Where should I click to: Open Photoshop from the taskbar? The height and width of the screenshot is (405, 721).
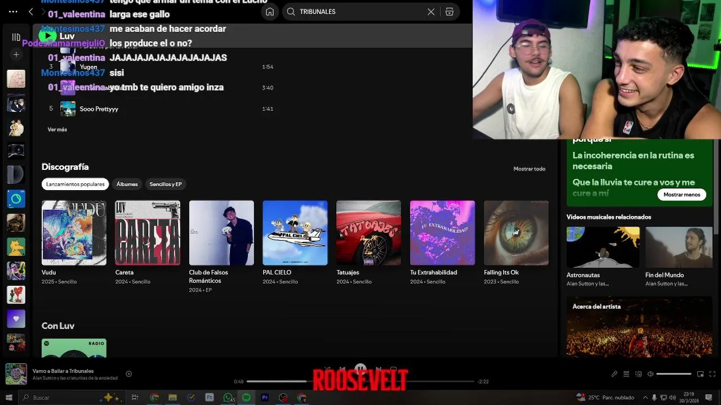(x=210, y=398)
